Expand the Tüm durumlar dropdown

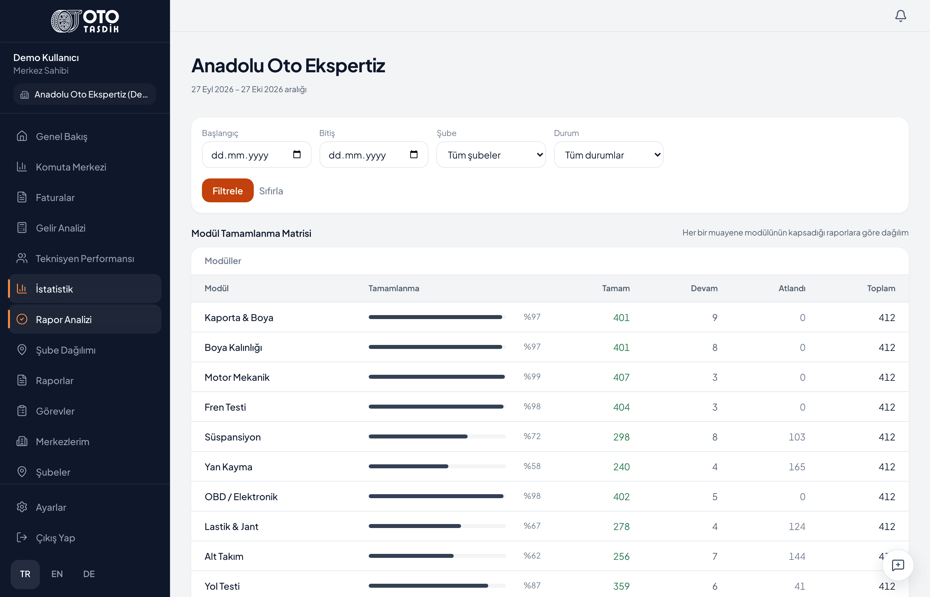tap(608, 155)
